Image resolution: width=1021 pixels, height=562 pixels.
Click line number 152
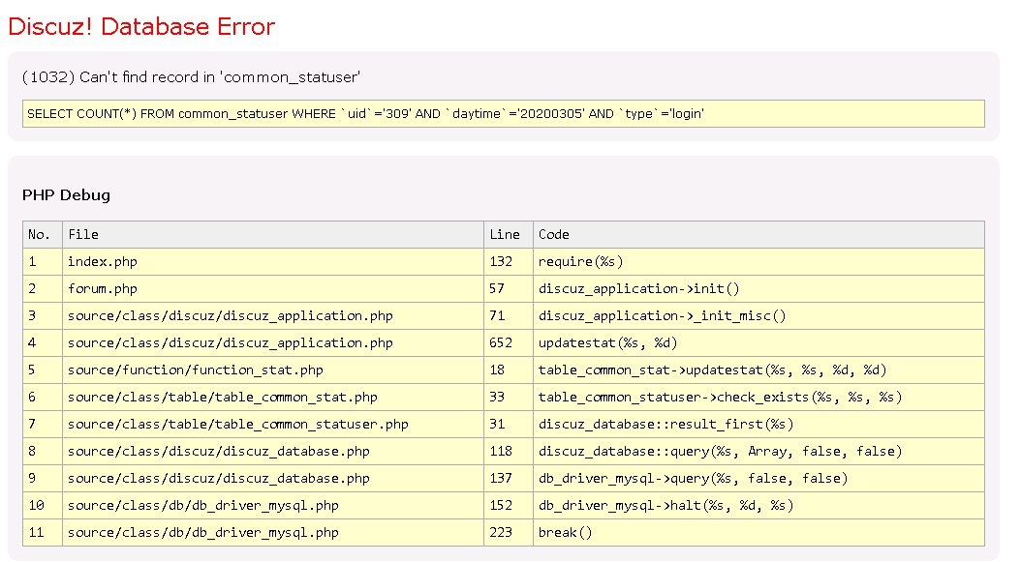click(x=508, y=505)
